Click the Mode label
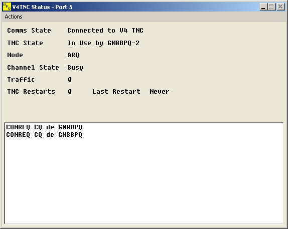Image resolution: width=288 pixels, height=229 pixels. pyautogui.click(x=15, y=55)
